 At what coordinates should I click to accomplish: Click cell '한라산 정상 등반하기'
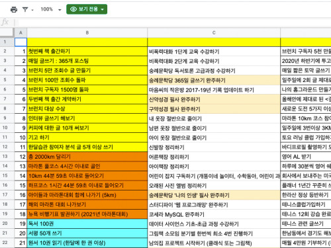click(306, 195)
